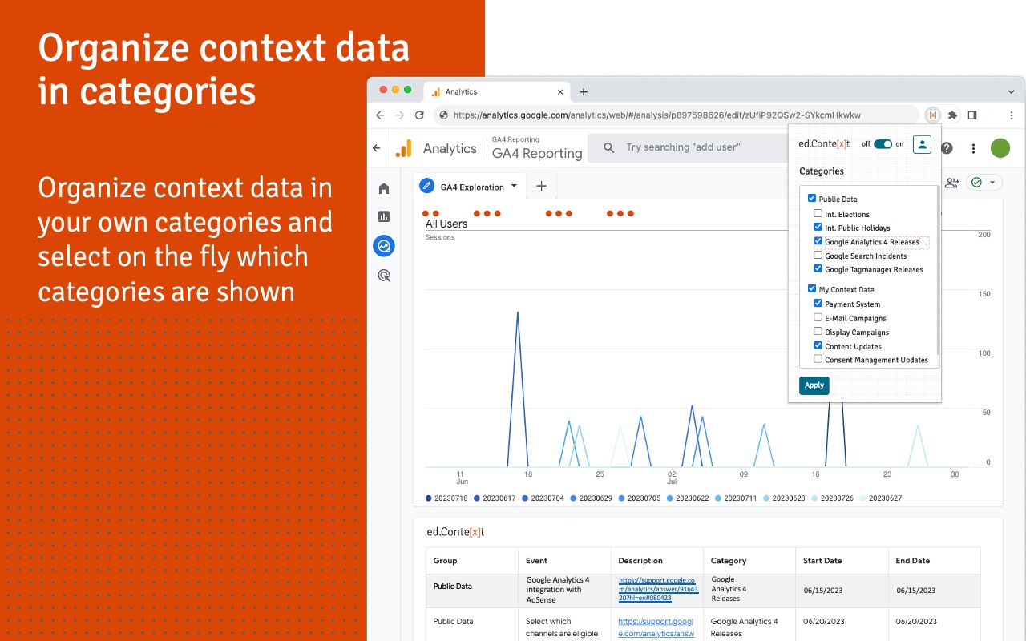The height and width of the screenshot is (641, 1026).
Task: Open the ed.Conte[x]t extension icon in toolbar
Action: coord(933,115)
